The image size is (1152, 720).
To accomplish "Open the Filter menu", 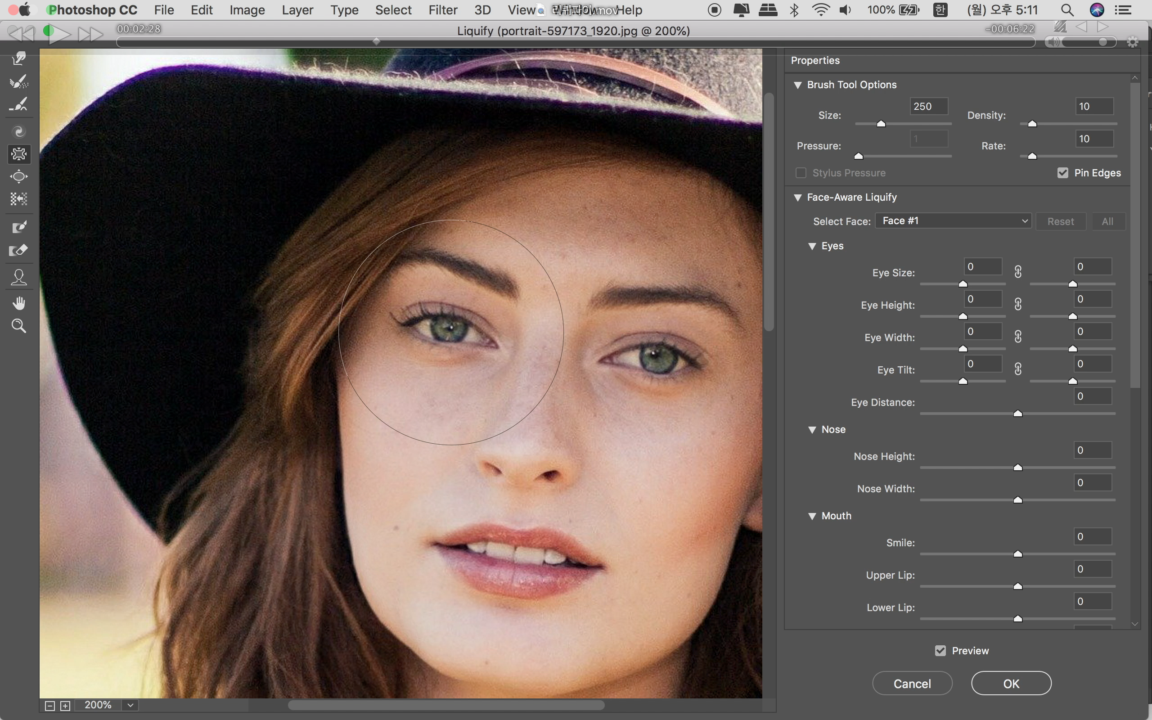I will (x=442, y=10).
